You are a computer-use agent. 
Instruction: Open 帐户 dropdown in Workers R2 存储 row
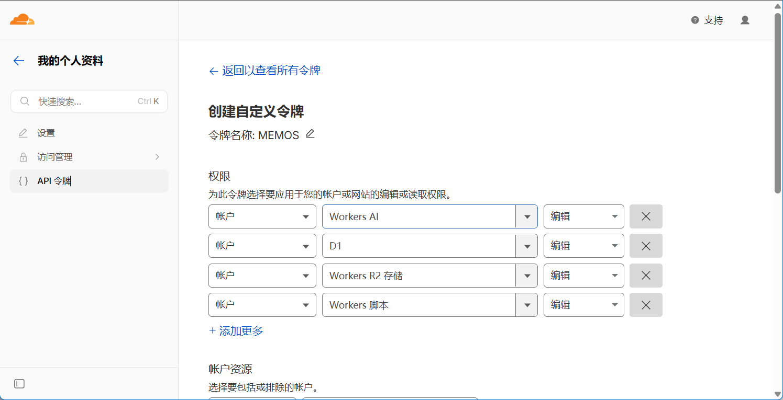(262, 276)
